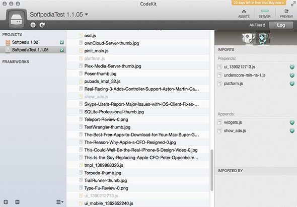
Task: Open the Log view
Action: click(281, 25)
